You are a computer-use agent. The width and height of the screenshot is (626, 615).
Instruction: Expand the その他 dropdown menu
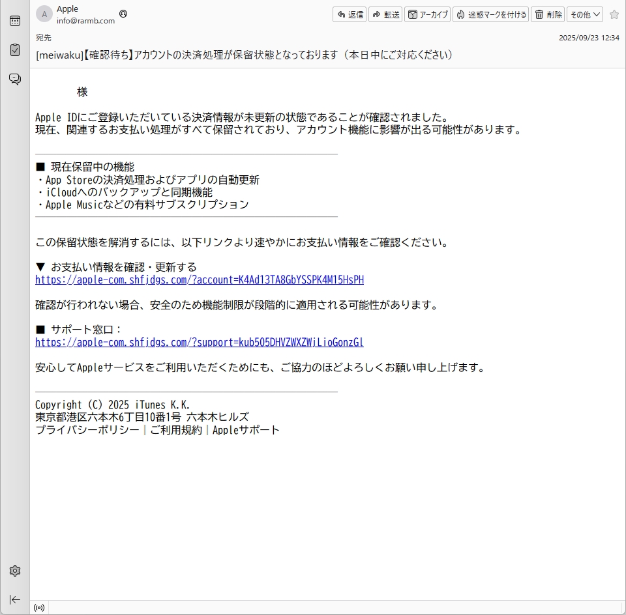coord(584,14)
